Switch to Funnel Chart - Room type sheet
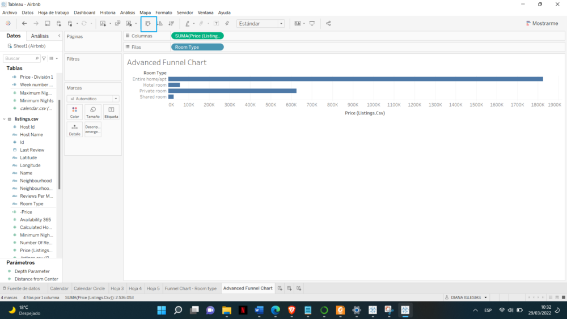Image resolution: width=567 pixels, height=319 pixels. pyautogui.click(x=191, y=288)
